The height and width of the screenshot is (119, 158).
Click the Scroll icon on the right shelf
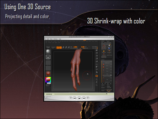point(97,51)
